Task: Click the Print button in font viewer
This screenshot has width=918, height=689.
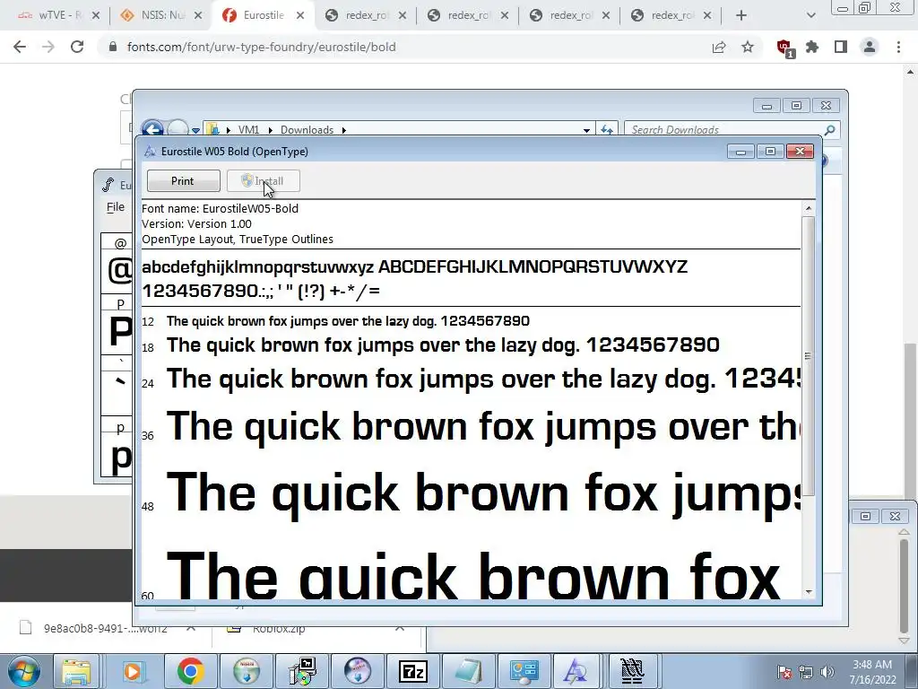Action: click(x=183, y=181)
